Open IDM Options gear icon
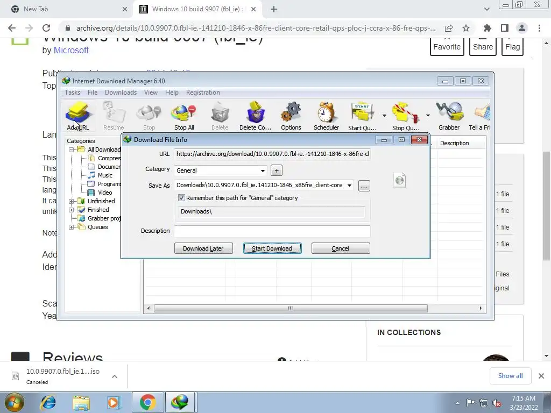 click(x=291, y=116)
